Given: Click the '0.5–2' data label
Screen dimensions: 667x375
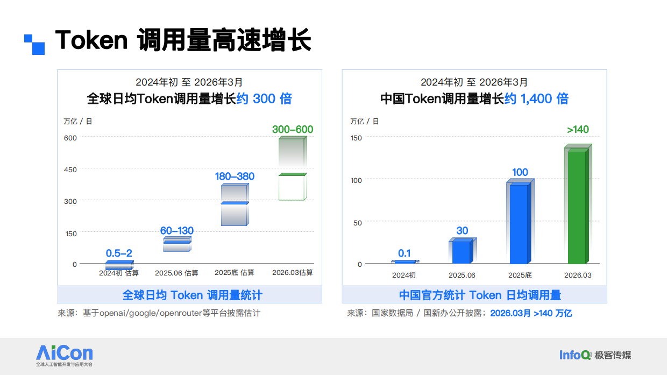Looking at the screenshot, I should (119, 253).
